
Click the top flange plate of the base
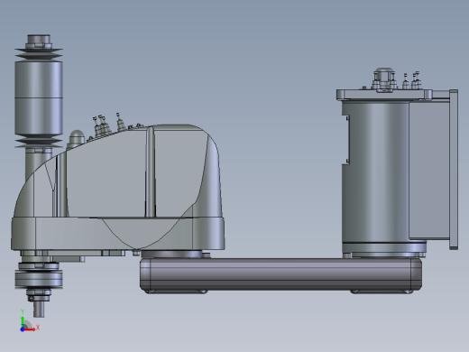(x=384, y=95)
